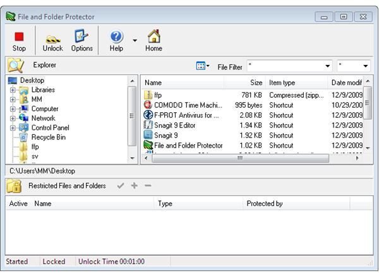Screen dimensions: 379x273
Task: Sort files by Size column header
Action: [244, 83]
